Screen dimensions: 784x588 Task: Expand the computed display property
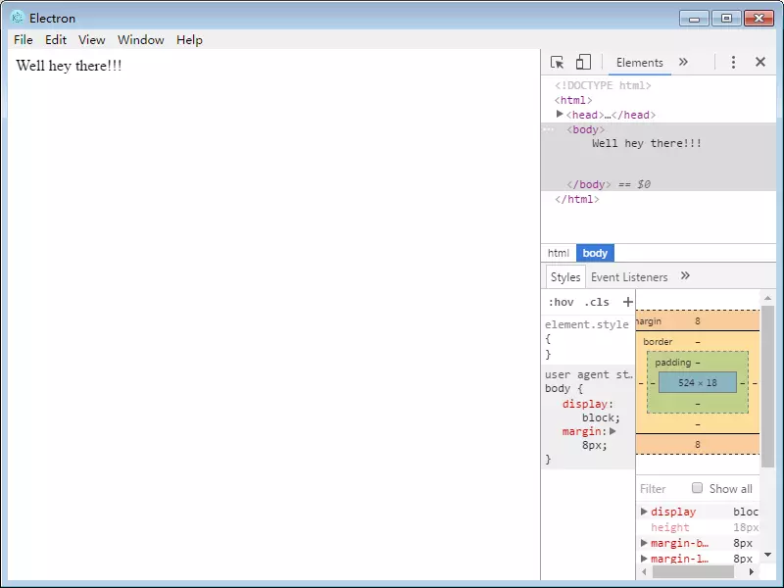point(644,512)
